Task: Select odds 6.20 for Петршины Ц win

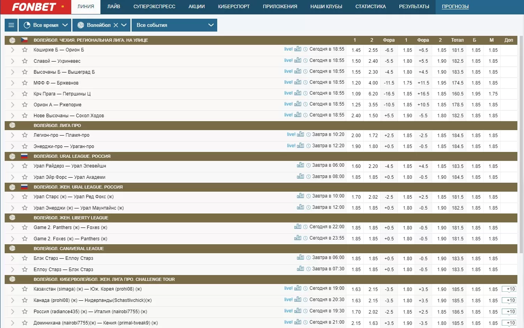Action: click(x=373, y=94)
